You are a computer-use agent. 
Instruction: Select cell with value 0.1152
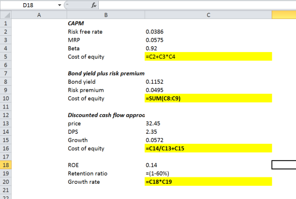(x=208, y=82)
